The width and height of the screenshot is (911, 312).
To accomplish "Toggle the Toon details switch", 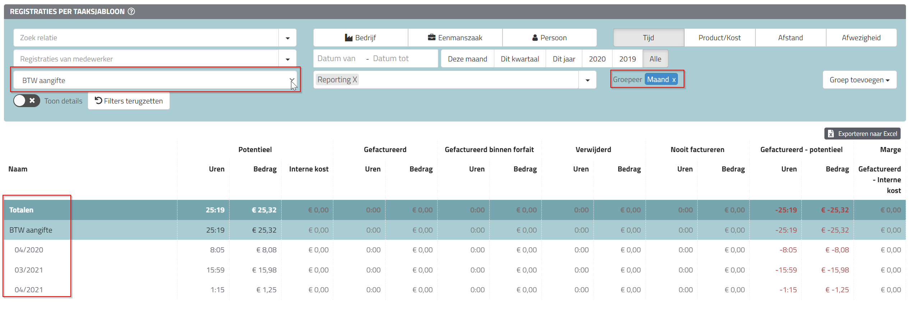I will coord(27,101).
